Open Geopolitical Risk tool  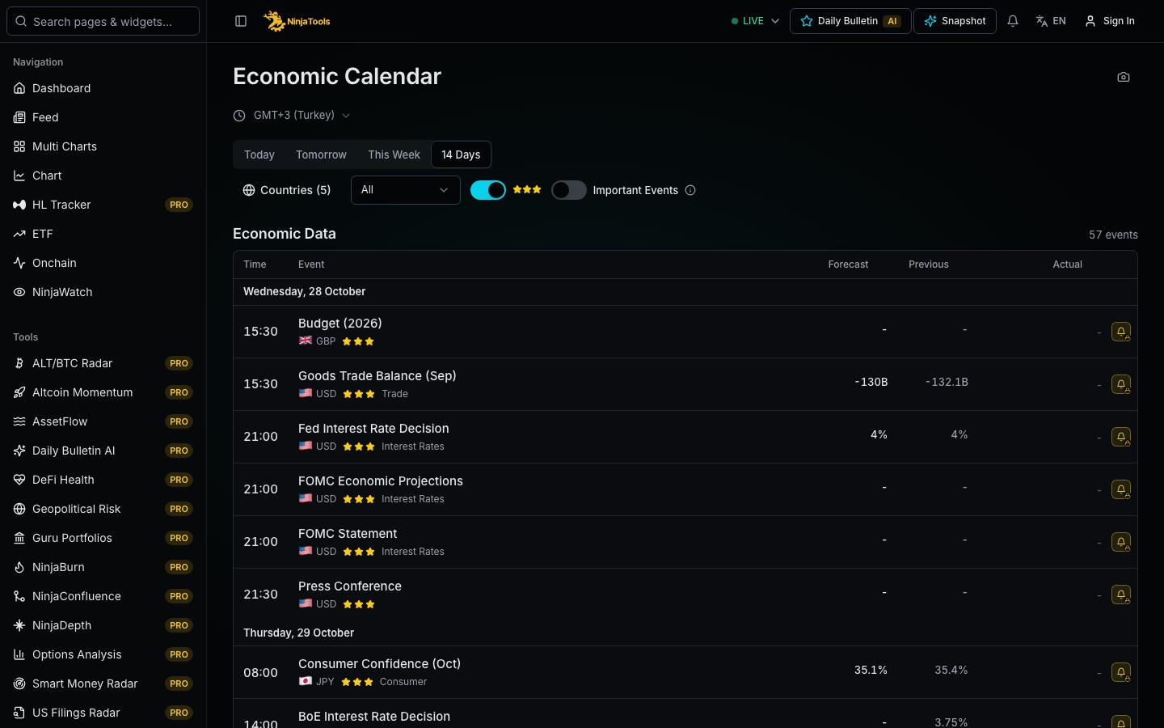pyautogui.click(x=103, y=509)
